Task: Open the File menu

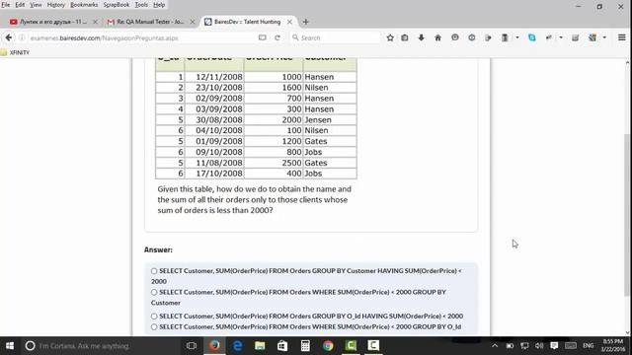Action: (6, 5)
